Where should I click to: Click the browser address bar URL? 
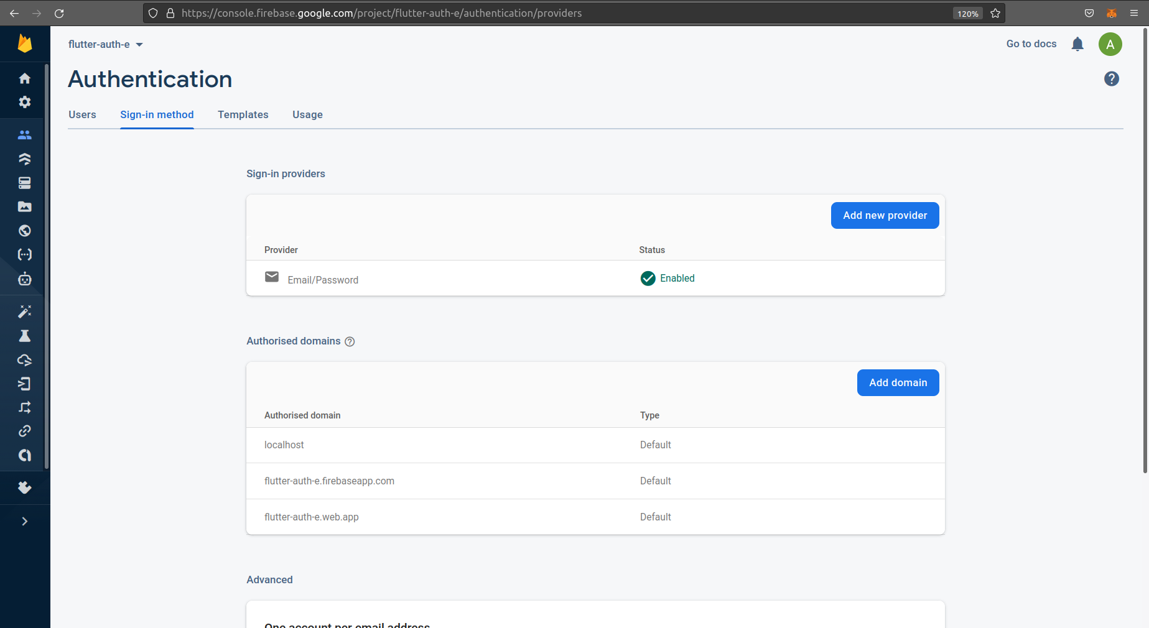[381, 13]
